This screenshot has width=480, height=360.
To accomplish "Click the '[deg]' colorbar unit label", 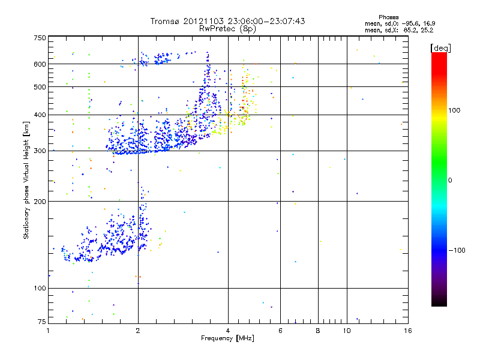I will [440, 48].
